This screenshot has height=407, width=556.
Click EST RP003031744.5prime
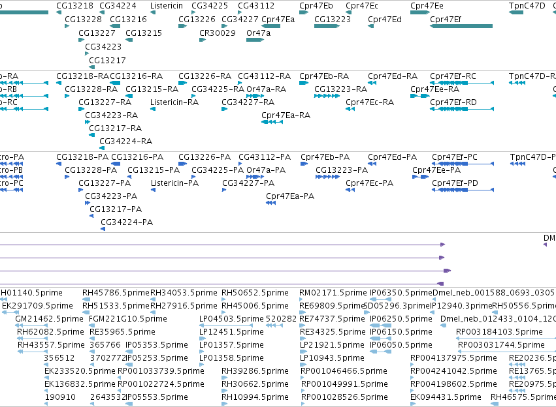tap(501, 345)
